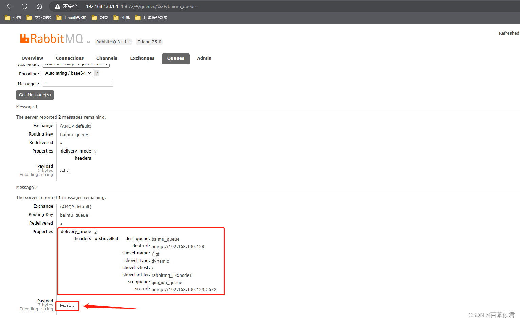Click shovel-name value 百慕
The height and width of the screenshot is (321, 520).
pyautogui.click(x=156, y=254)
